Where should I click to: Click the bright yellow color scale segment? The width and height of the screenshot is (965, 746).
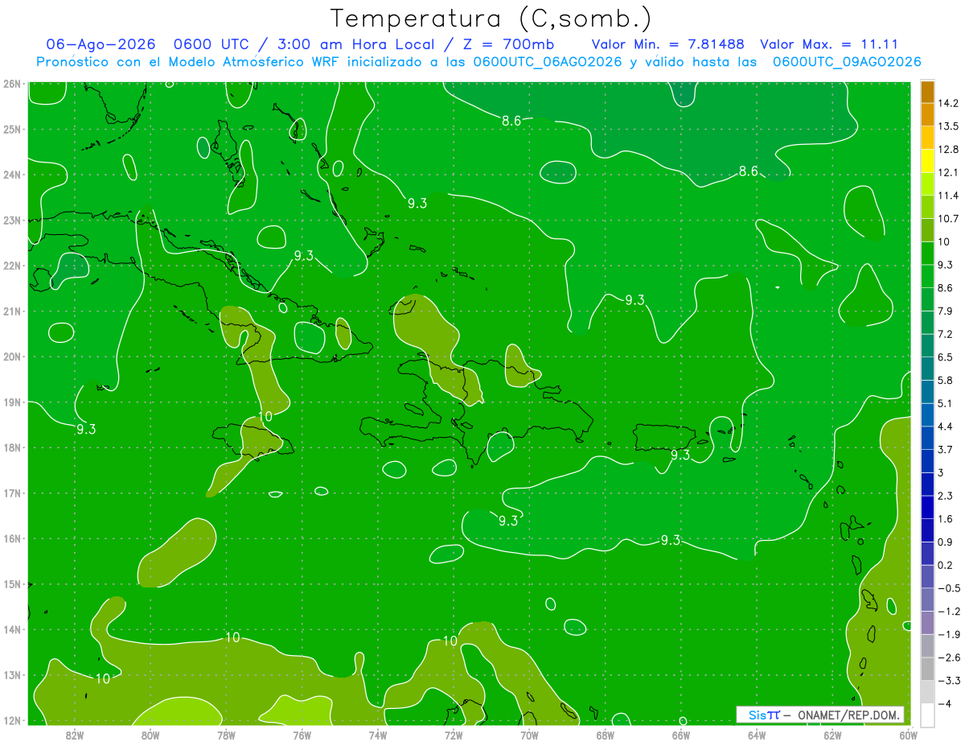pos(927,161)
